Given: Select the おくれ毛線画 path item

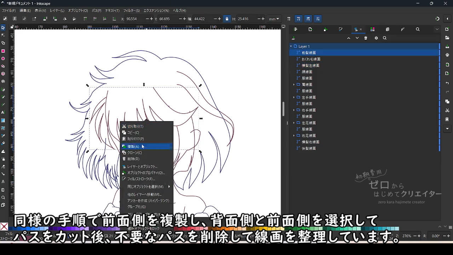Looking at the screenshot, I should click(x=311, y=59).
